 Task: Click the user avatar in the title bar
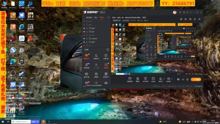click(175, 12)
